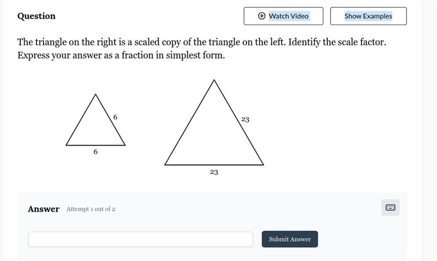Click the Attempt 1 out of 2 text
This screenshot has width=437, height=261.
(x=91, y=209)
